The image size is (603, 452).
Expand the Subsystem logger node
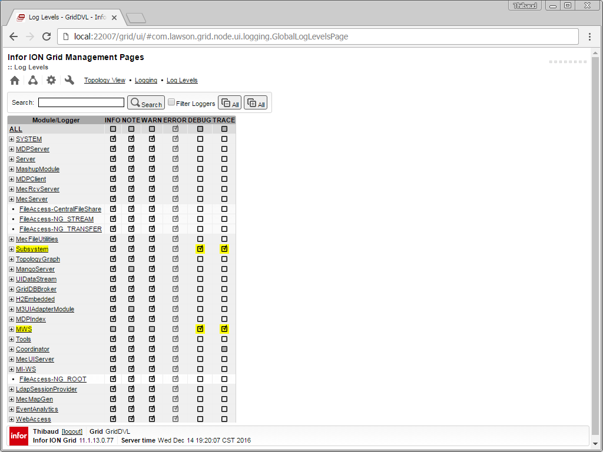tap(11, 249)
